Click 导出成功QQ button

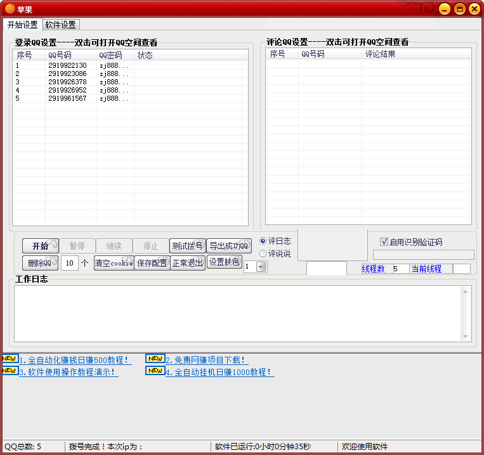pos(229,246)
